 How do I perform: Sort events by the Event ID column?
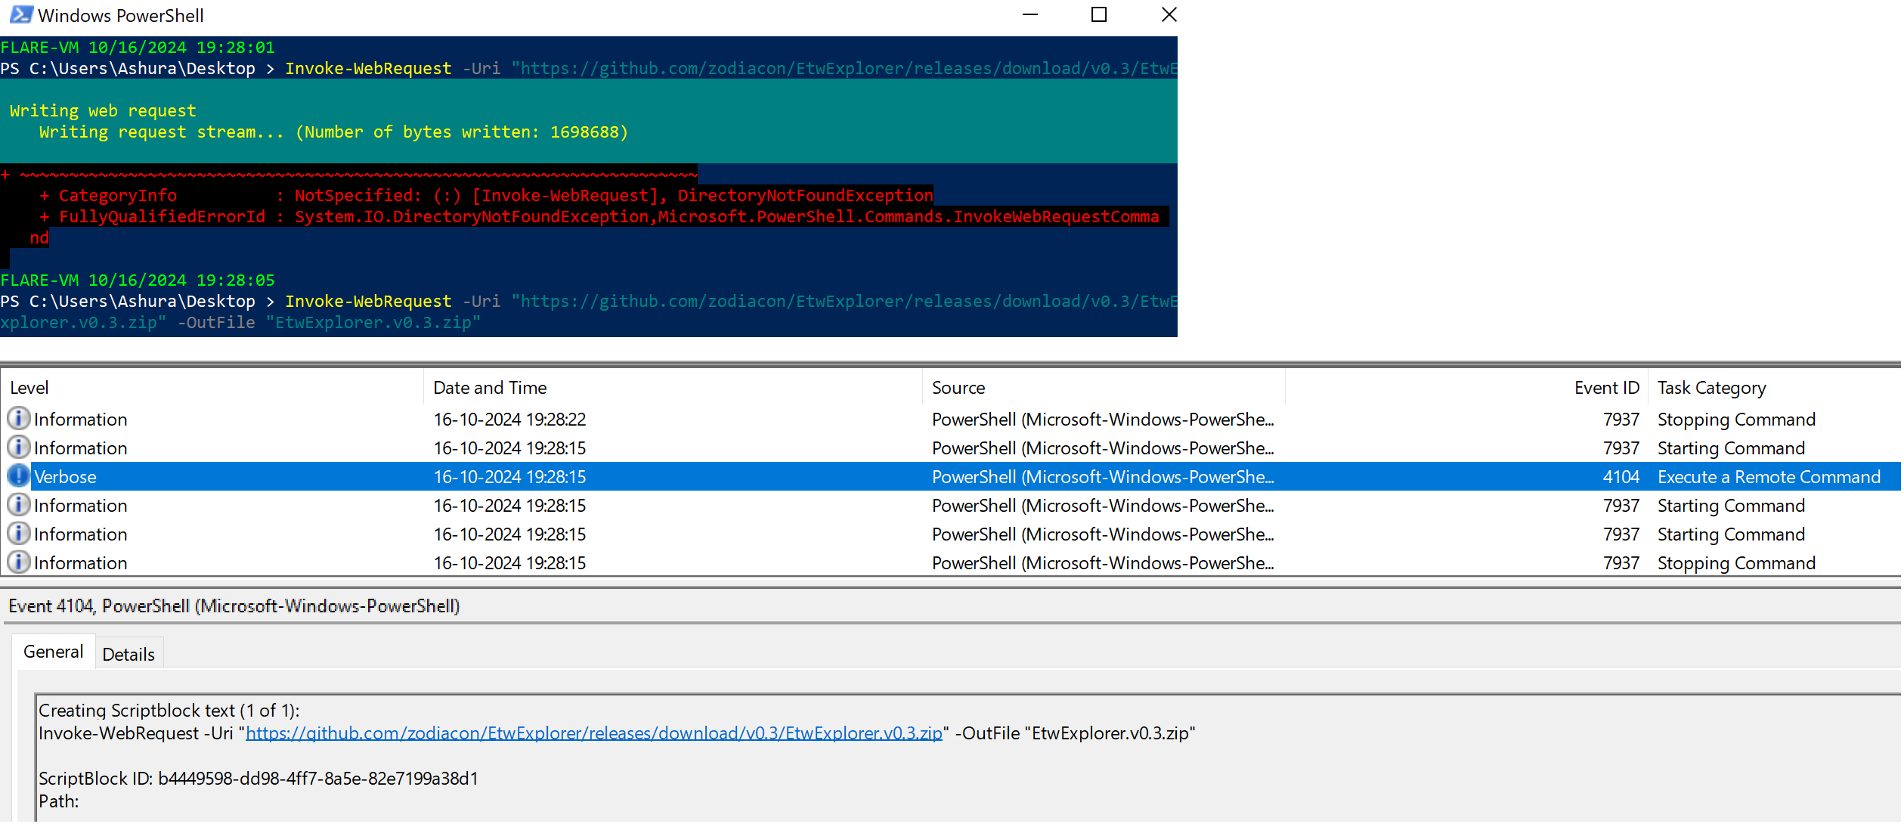pyautogui.click(x=1468, y=388)
